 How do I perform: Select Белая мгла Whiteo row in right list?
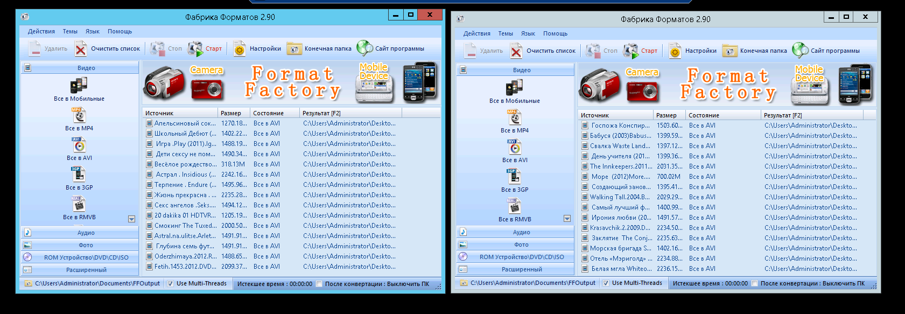pos(727,269)
